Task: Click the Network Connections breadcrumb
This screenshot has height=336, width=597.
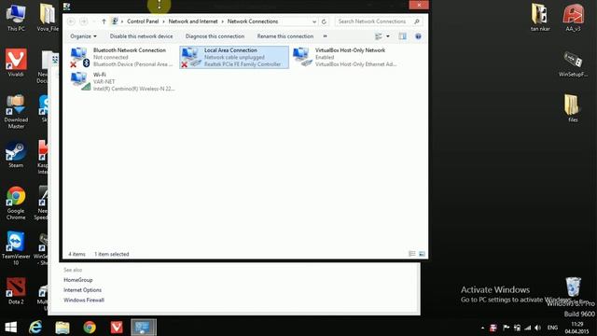Action: pos(253,21)
